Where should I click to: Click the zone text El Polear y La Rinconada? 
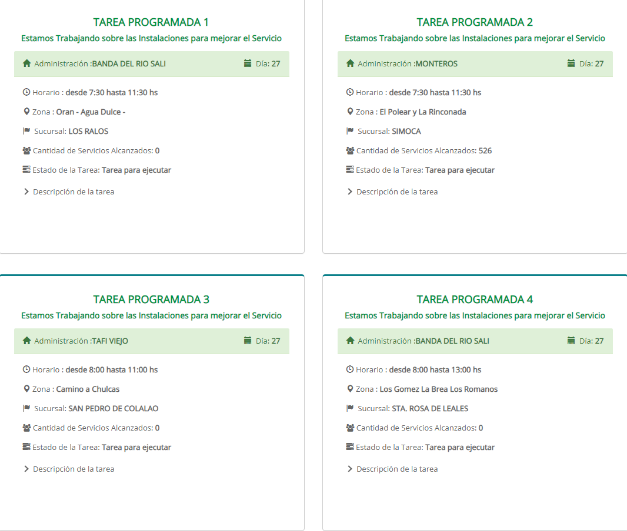[x=423, y=112]
